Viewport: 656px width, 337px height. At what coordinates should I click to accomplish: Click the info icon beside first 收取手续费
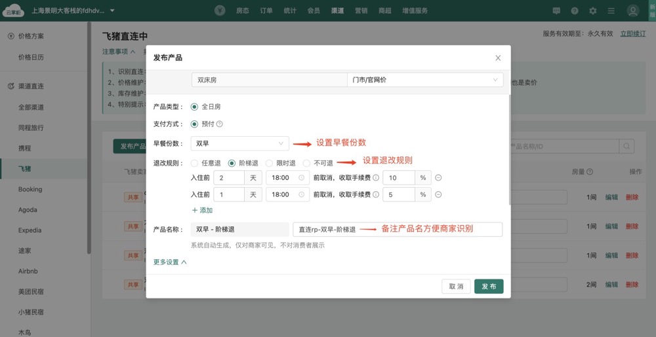pyautogui.click(x=376, y=177)
